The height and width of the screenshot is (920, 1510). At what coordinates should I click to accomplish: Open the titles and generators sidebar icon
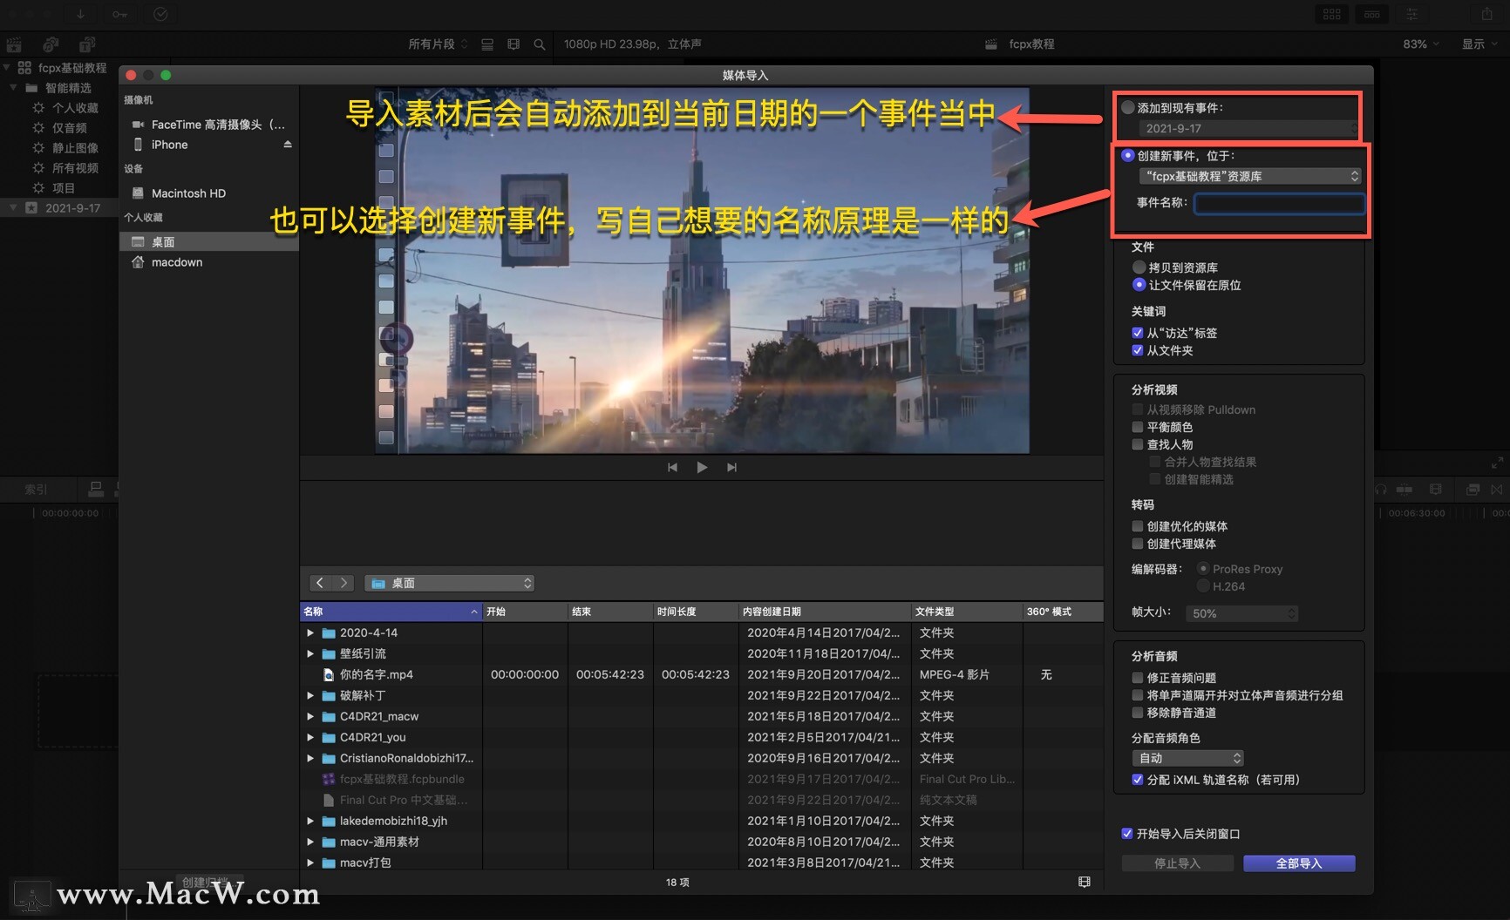[87, 44]
